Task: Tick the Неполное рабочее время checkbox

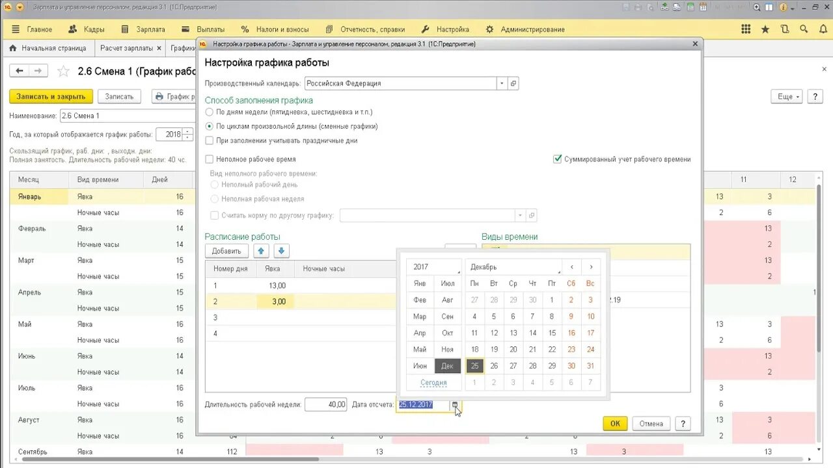Action: coord(210,159)
